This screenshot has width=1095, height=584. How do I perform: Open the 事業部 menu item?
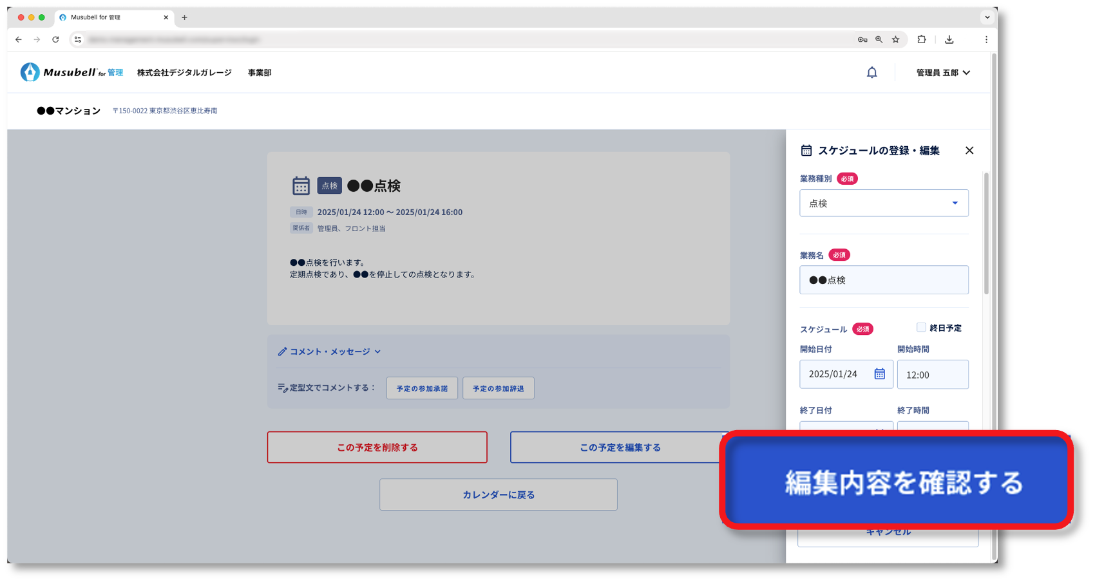click(260, 73)
